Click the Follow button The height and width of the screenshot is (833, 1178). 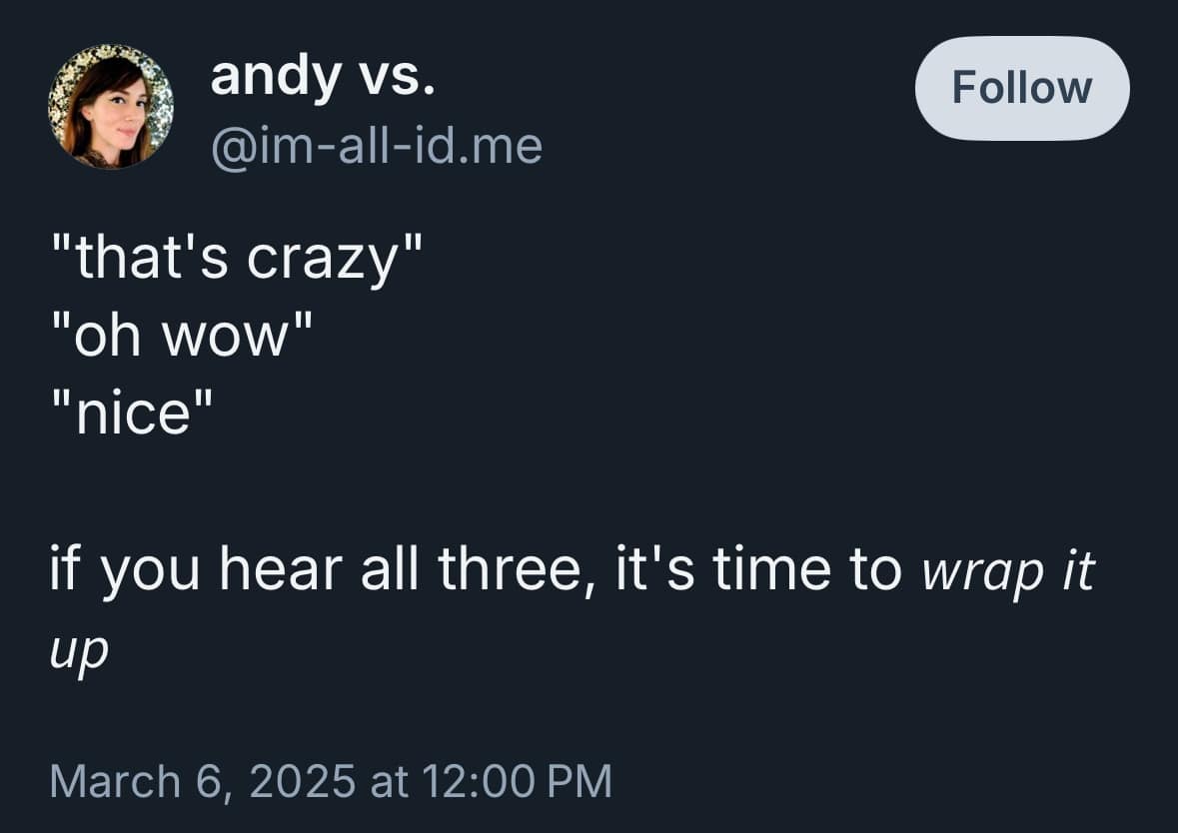(x=1021, y=88)
